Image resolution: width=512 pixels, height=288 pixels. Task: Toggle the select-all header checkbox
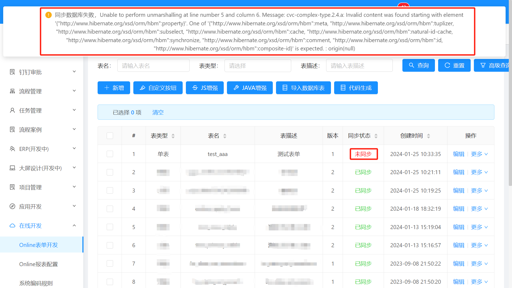110,136
